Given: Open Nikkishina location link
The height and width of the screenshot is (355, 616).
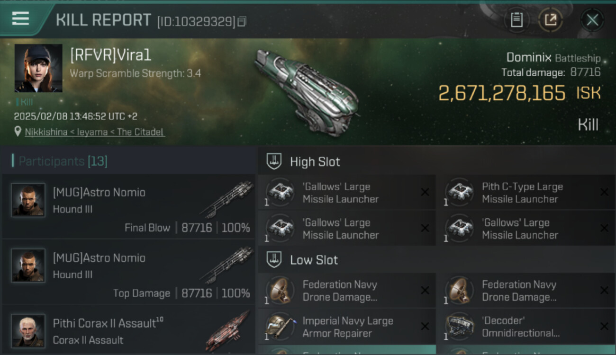Looking at the screenshot, I should point(95,132).
